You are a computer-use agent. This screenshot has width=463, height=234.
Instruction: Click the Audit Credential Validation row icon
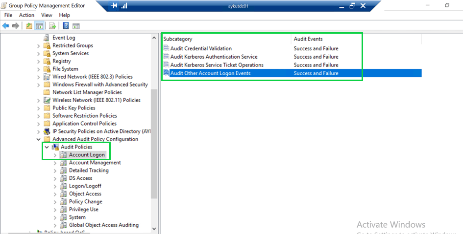166,48
